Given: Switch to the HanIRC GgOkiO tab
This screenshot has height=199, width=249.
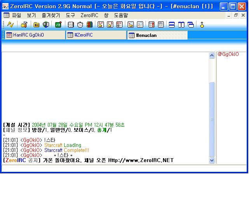Looking at the screenshot, I should 35,35.
